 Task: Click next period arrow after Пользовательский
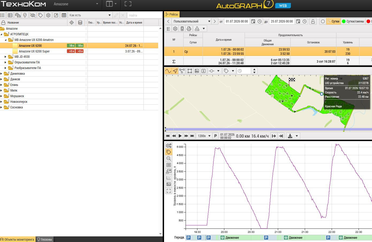[215, 21]
